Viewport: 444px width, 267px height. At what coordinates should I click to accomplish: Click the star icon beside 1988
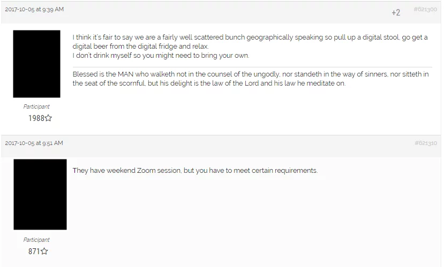(49, 118)
